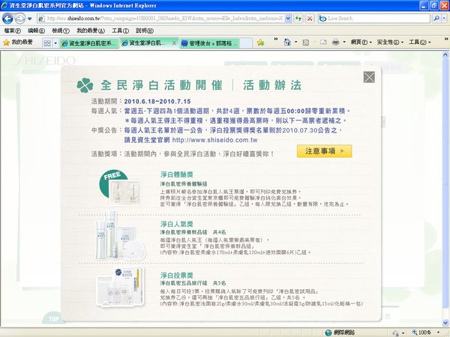This screenshot has height=337, width=450.
Task: Click the RSS feeds icon
Action: [306, 43]
